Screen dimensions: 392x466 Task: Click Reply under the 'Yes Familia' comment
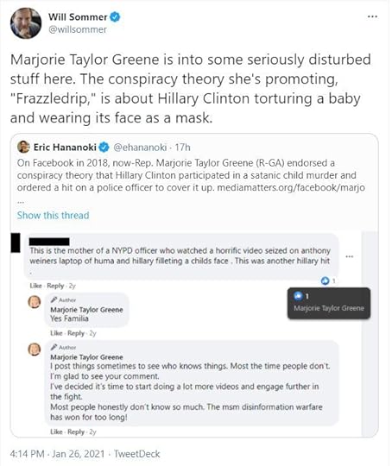tap(76, 333)
